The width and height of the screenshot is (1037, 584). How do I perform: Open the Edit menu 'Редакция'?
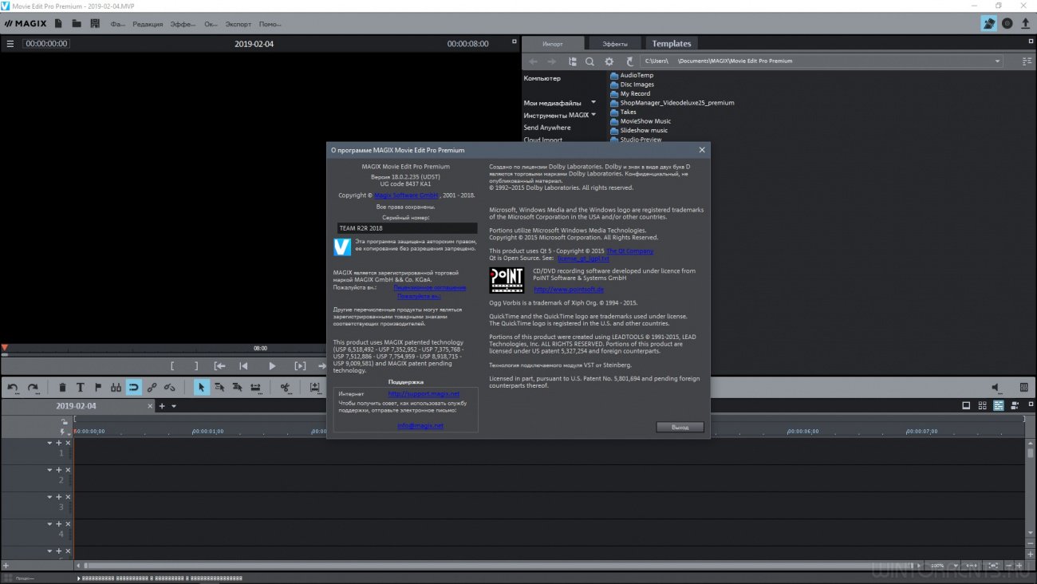[148, 24]
